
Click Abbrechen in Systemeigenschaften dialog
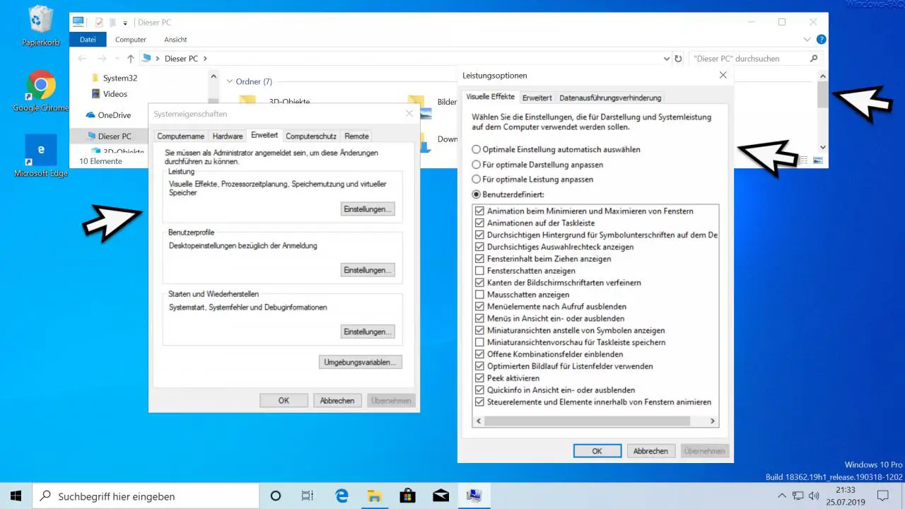click(x=337, y=401)
